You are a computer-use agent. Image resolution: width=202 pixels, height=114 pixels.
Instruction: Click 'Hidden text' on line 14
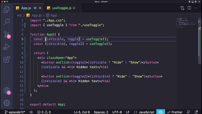[x=89, y=81]
